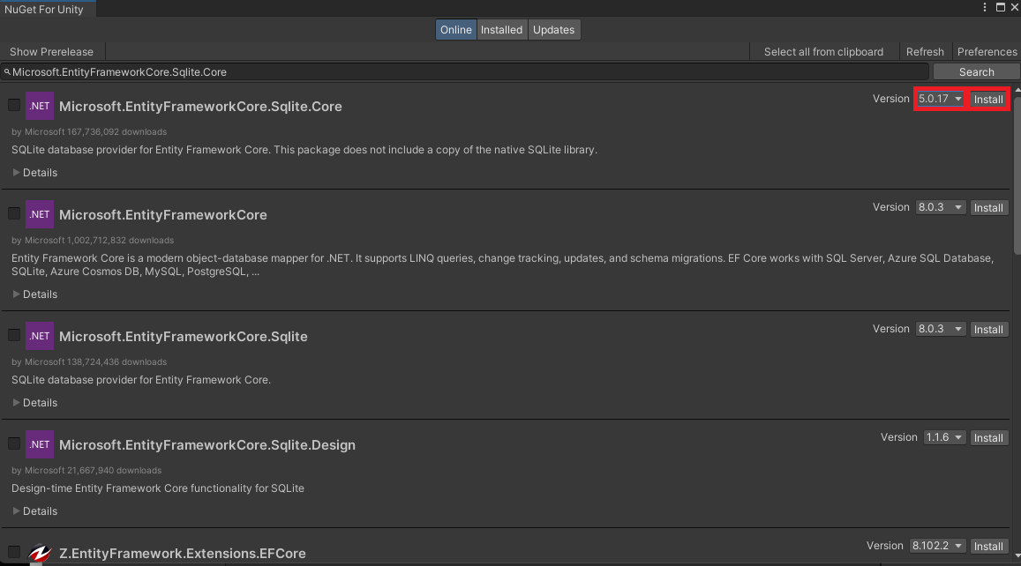The height and width of the screenshot is (566, 1021).
Task: Click the Refresh button
Action: pos(925,52)
